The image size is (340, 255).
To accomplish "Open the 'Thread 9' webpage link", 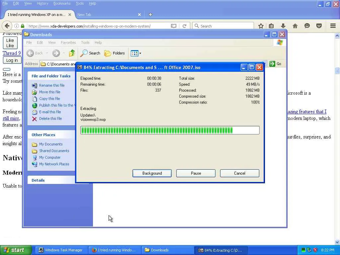I will point(12,53).
